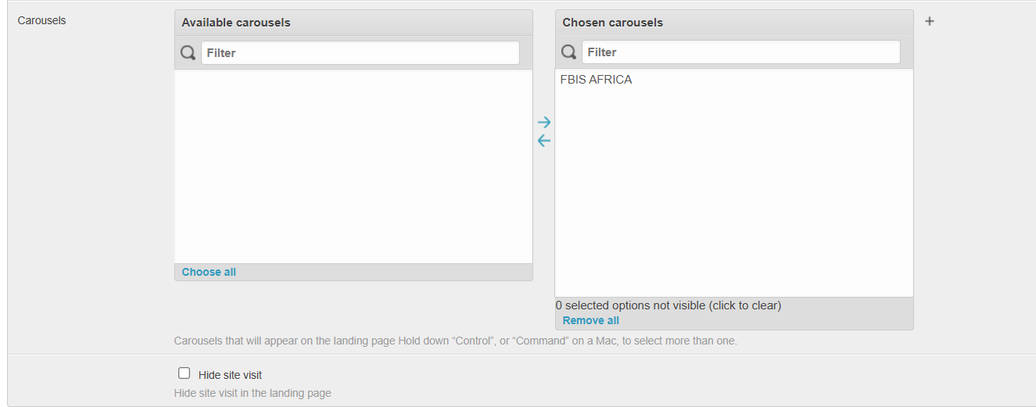1036x407 pixels.
Task: Click the "Hide site visit" checkbox label
Action: click(230, 375)
